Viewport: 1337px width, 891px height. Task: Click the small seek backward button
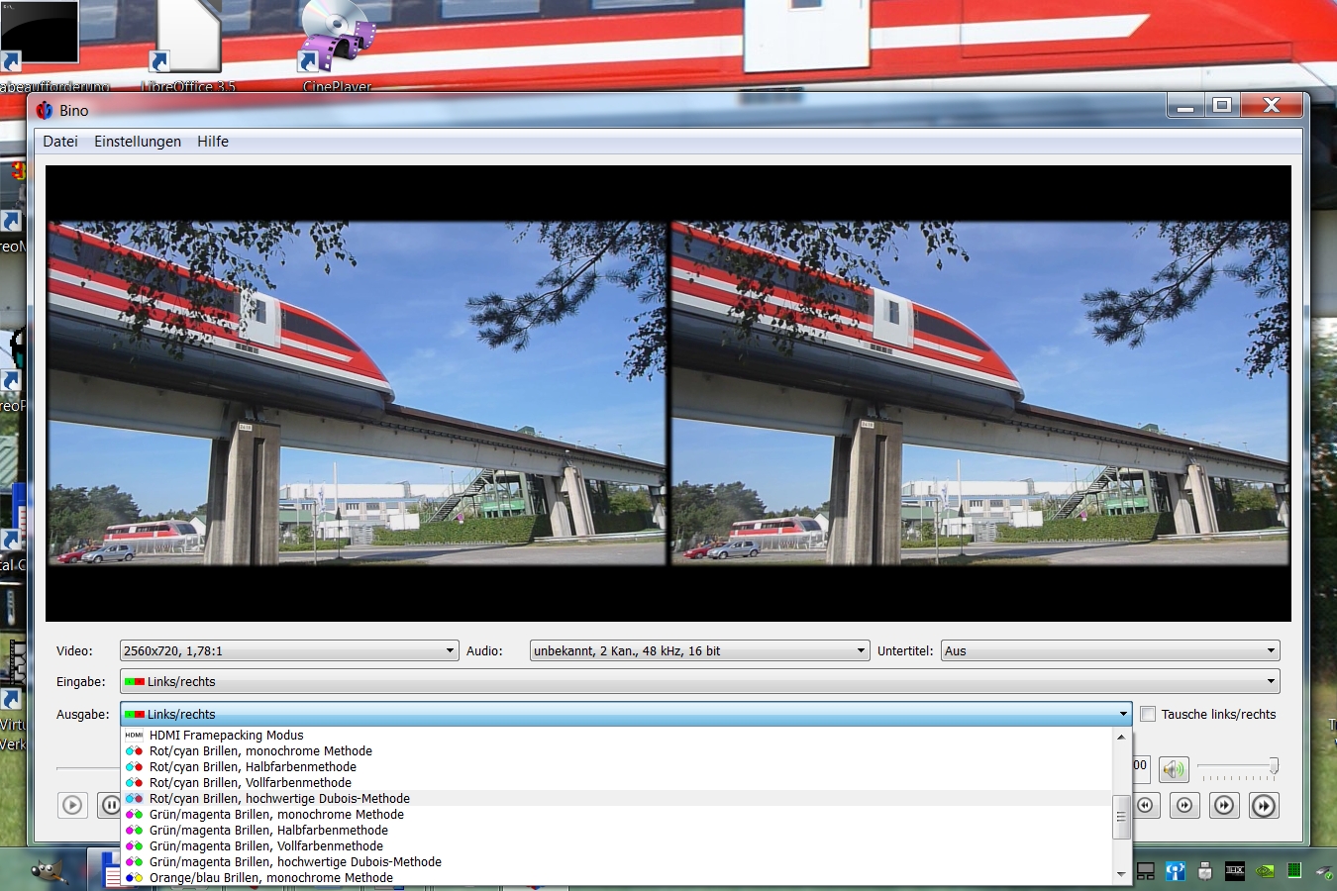[x=1146, y=805]
